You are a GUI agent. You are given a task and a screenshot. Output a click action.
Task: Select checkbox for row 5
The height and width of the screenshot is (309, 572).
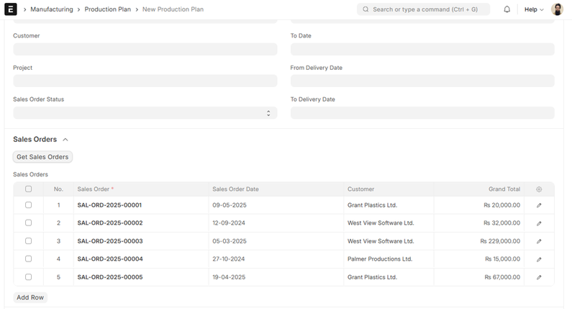[29, 277]
